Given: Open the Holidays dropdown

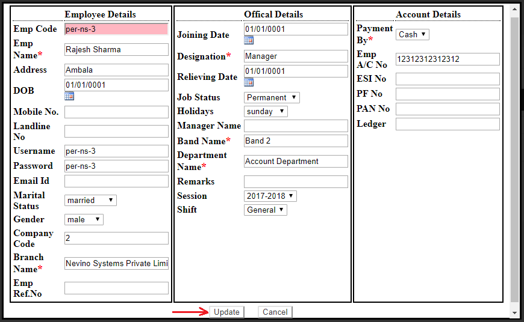Looking at the screenshot, I should [266, 111].
